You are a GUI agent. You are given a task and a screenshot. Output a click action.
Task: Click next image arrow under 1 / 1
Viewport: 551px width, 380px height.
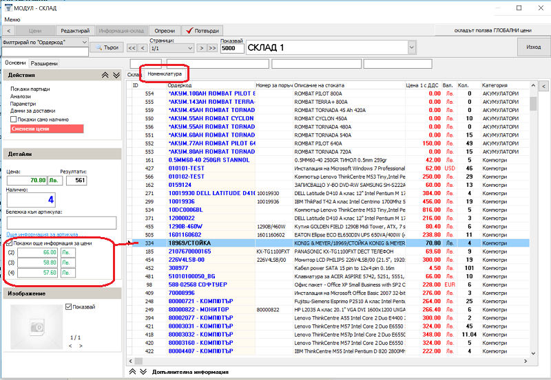point(81,346)
